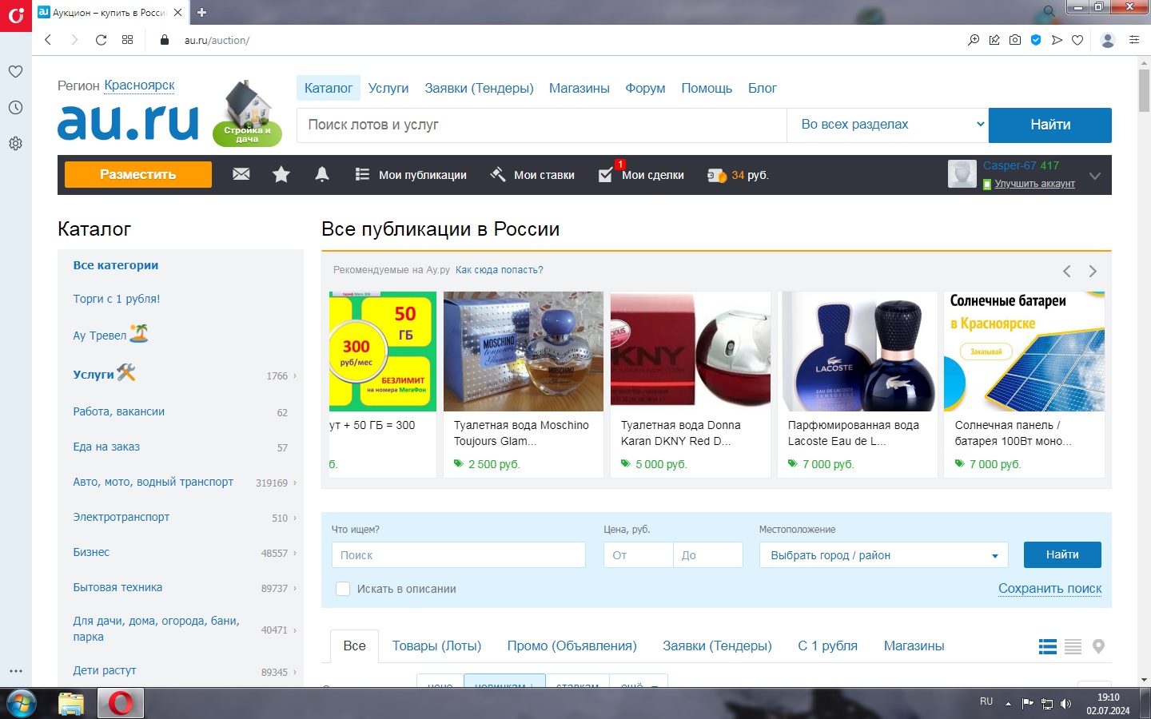Image resolution: width=1151 pixels, height=719 pixels.
Task: Open Opera sidebar history clock
Action: pyautogui.click(x=15, y=107)
